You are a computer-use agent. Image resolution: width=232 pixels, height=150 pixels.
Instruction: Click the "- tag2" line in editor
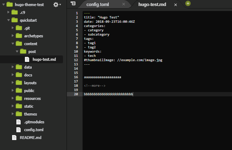90,47
